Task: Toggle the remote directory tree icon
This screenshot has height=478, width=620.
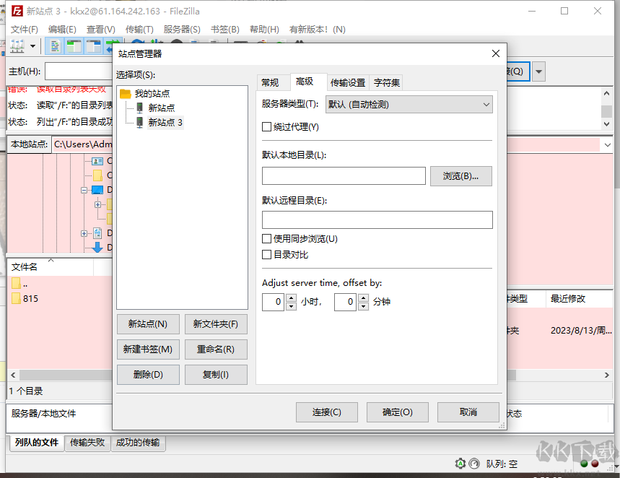Action: (94, 46)
